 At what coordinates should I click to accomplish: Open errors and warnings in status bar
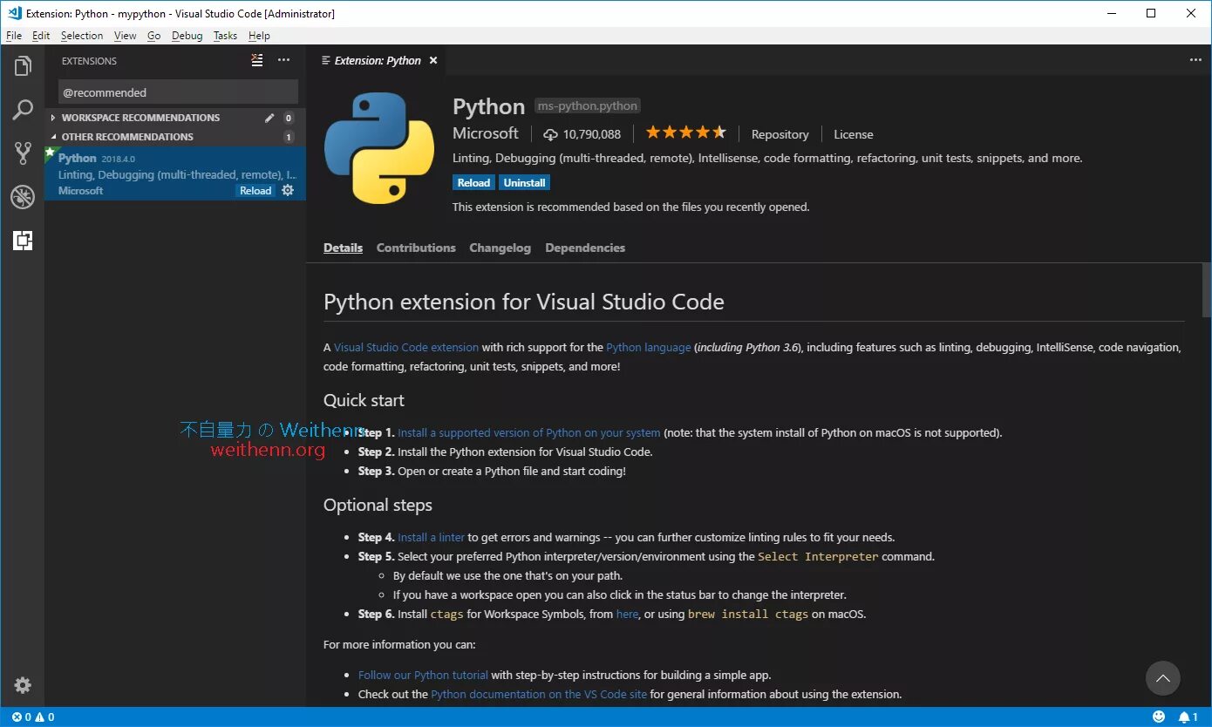click(x=33, y=717)
